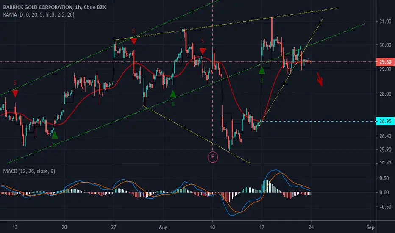The image size is (395, 233).
Task: Click the red 29.30 current price label
Action: [385, 62]
